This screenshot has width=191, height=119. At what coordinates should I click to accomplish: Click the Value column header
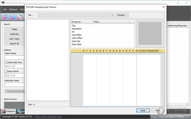pos(111,22)
